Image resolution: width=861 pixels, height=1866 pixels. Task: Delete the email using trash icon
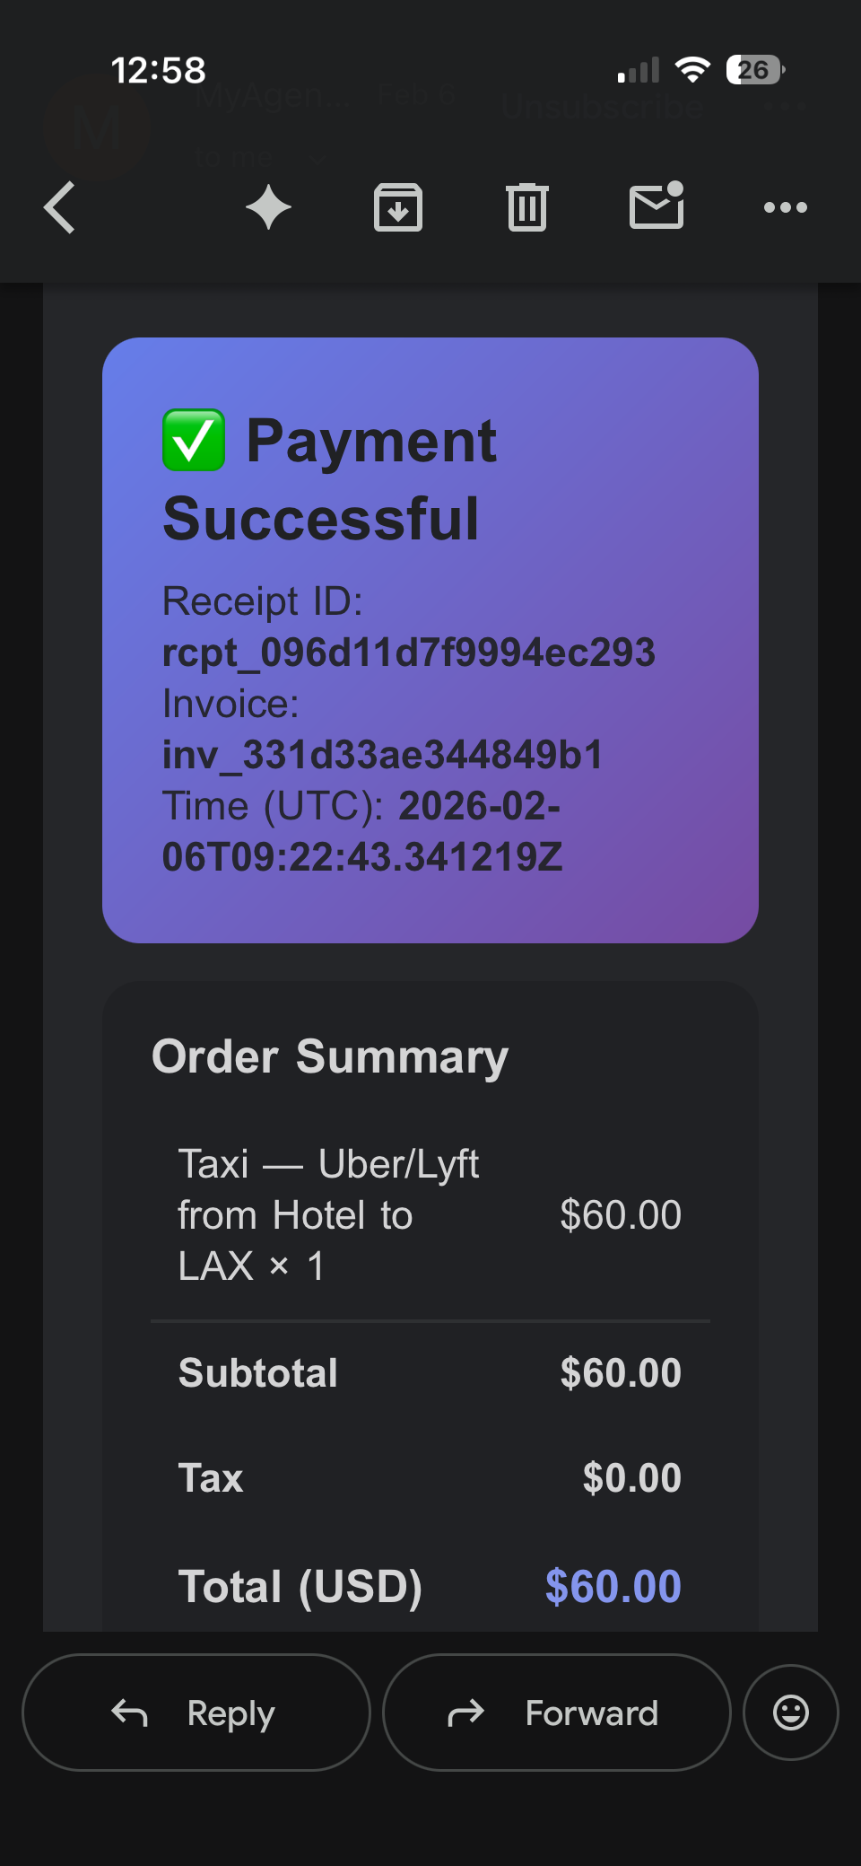527,207
